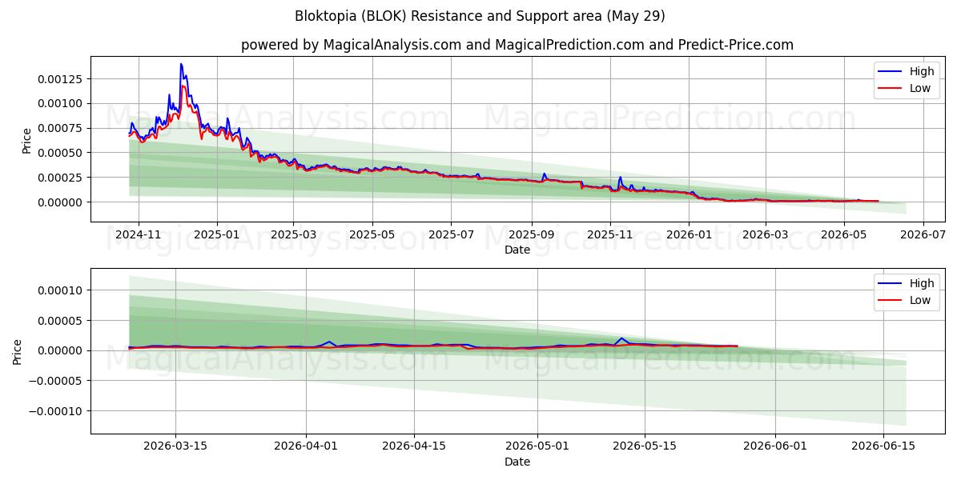Click the 'Price' axis label of the bottom chart
The height and width of the screenshot is (480, 961).
18,352
